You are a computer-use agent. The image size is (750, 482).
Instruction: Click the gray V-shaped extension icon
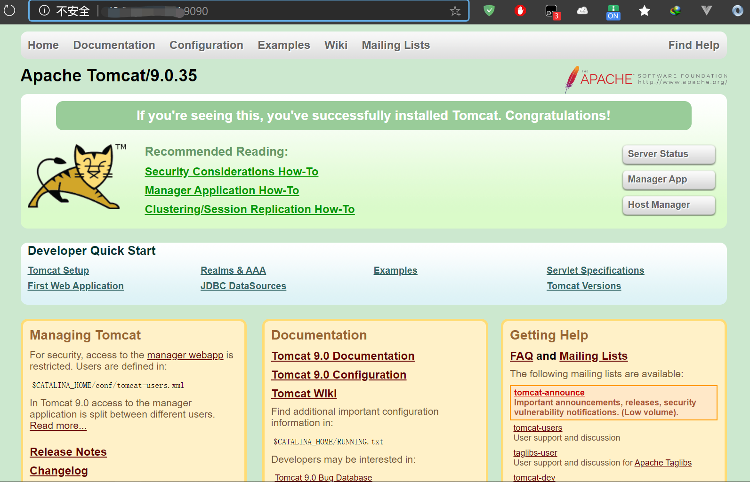tap(706, 10)
